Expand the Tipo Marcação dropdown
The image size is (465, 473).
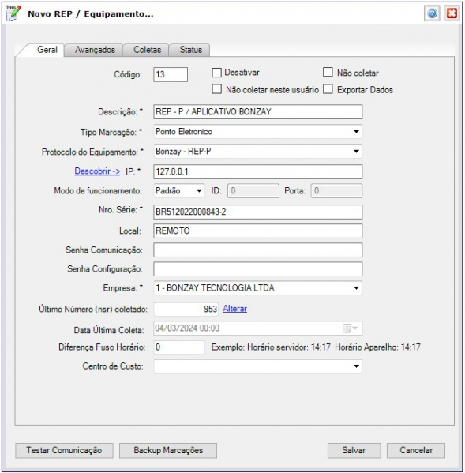pyautogui.click(x=356, y=132)
